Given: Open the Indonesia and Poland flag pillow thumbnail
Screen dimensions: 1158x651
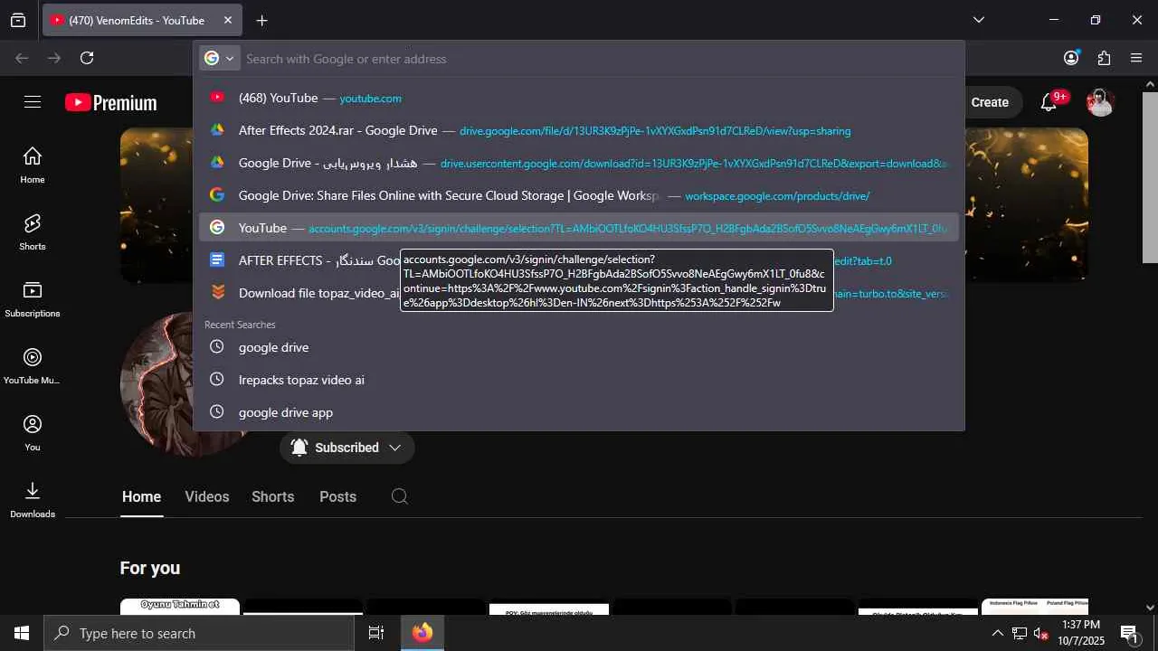Looking at the screenshot, I should [x=1035, y=607].
